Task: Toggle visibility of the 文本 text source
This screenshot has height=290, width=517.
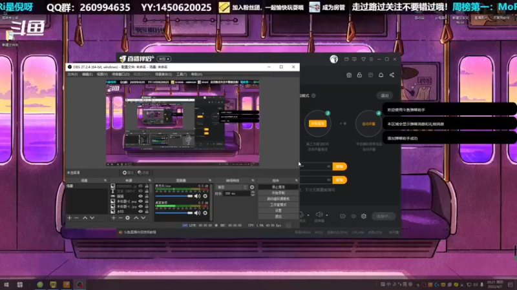Action: (141, 191)
